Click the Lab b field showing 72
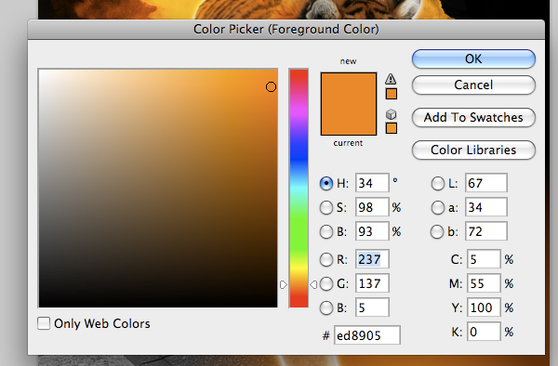 486,231
